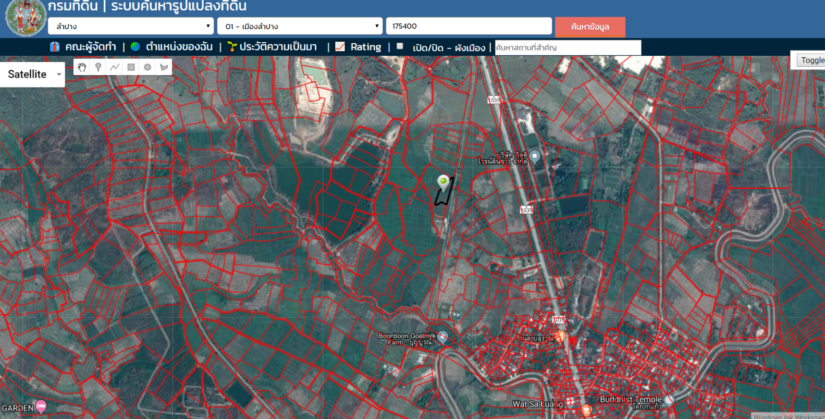
Task: Click the Department of Lands emblem logo
Action: [26, 18]
